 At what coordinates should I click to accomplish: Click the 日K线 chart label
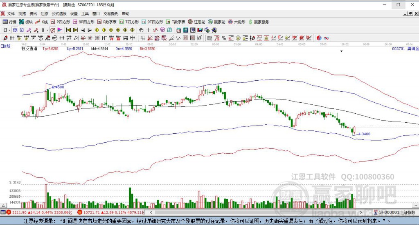(x=5, y=46)
